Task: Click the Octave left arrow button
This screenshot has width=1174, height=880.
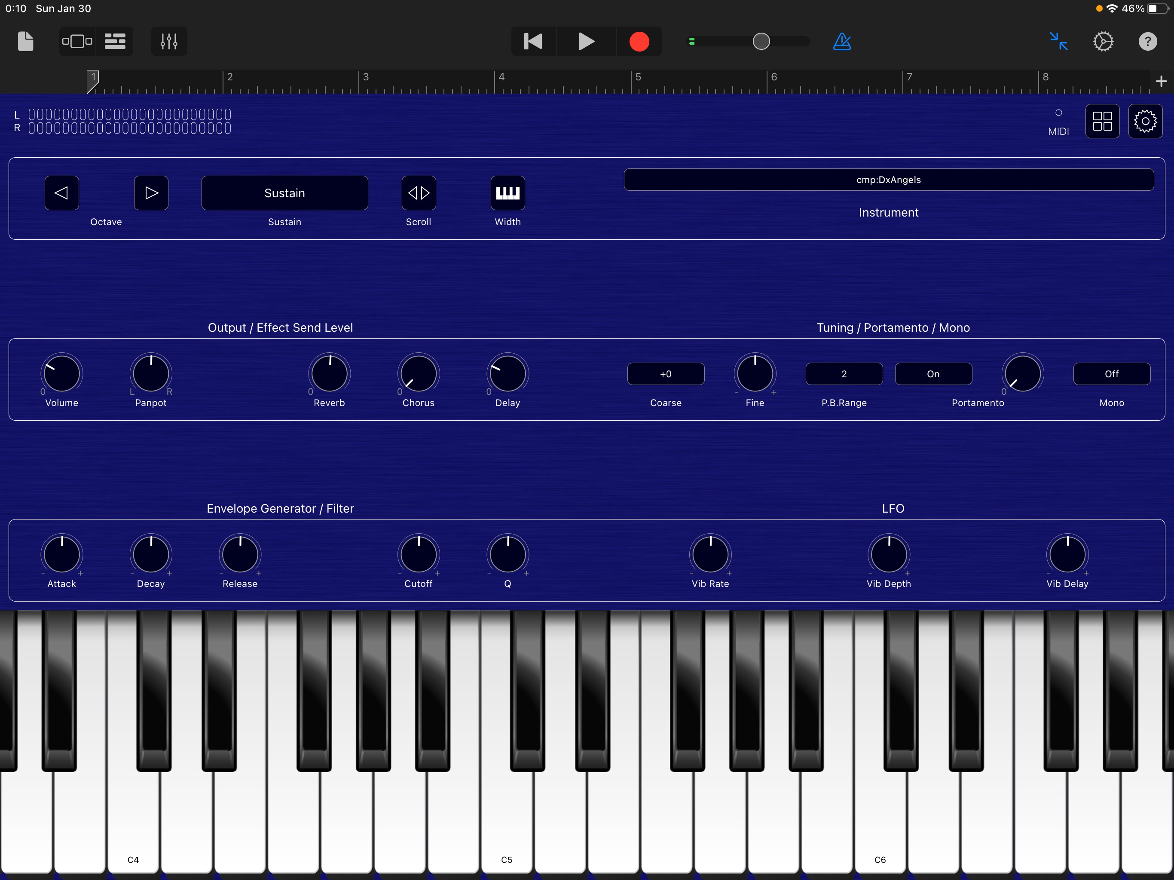Action: [x=61, y=193]
